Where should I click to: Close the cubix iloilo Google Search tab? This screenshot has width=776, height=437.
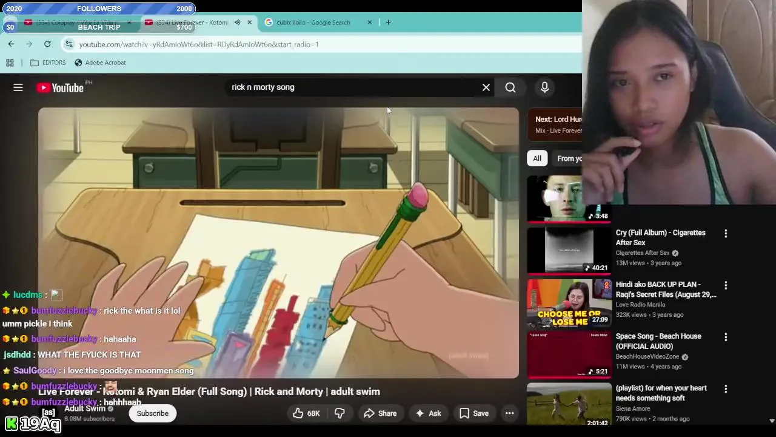click(370, 22)
